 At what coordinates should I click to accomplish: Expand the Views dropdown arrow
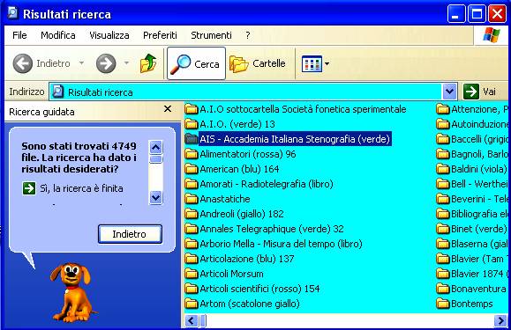(x=327, y=63)
